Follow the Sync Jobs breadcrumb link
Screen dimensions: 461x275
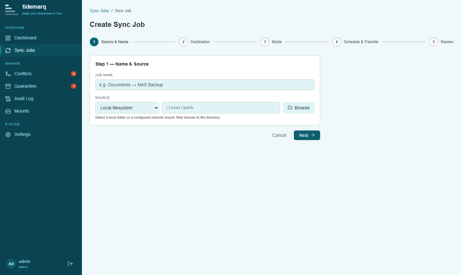[99, 11]
